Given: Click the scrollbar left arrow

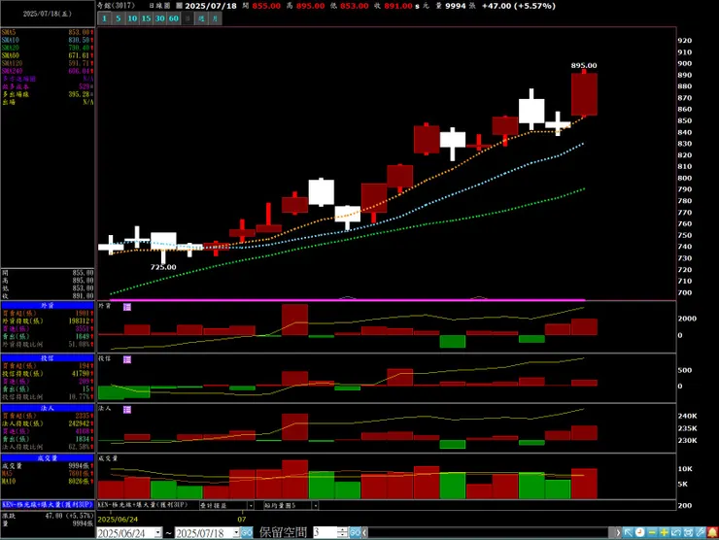Looking at the screenshot, I should (x=365, y=532).
